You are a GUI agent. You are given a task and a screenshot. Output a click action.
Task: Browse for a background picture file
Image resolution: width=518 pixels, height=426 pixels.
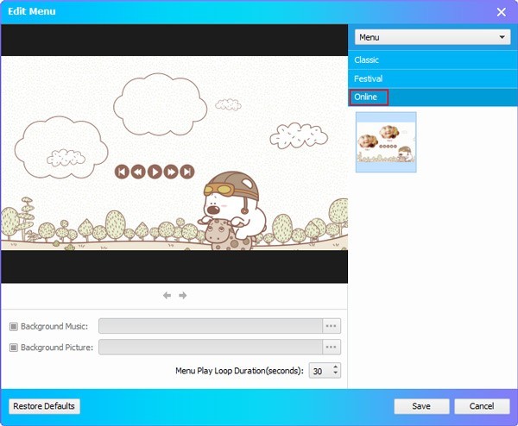(x=332, y=347)
